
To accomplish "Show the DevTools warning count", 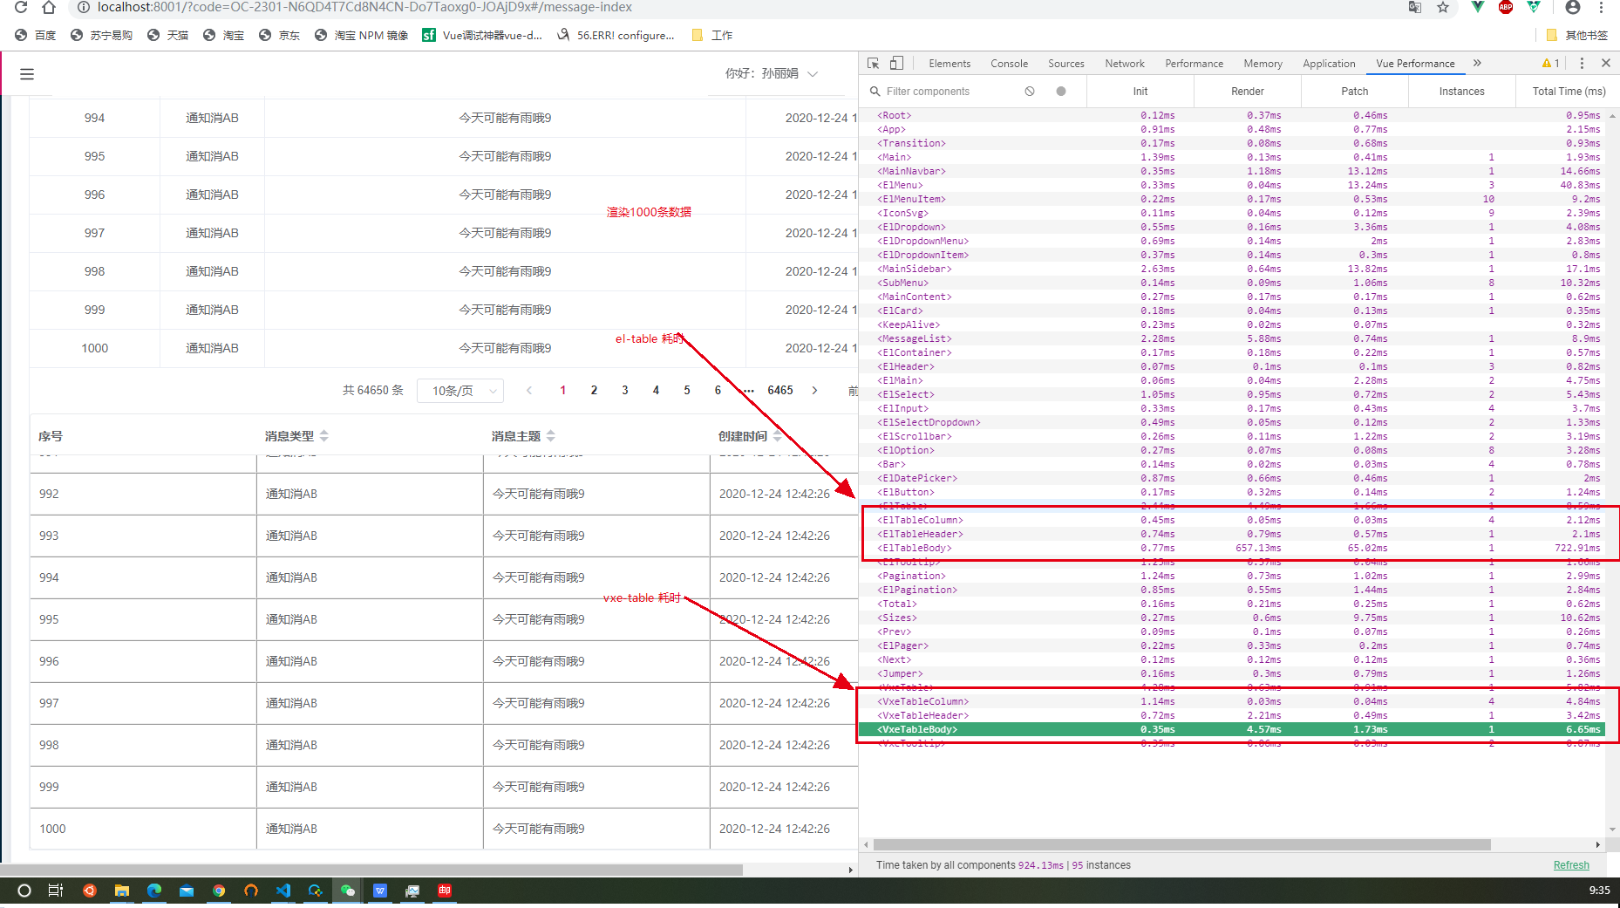I will coord(1551,63).
